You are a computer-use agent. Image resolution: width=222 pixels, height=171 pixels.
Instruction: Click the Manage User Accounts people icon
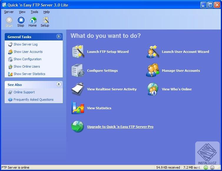coord(153,70)
